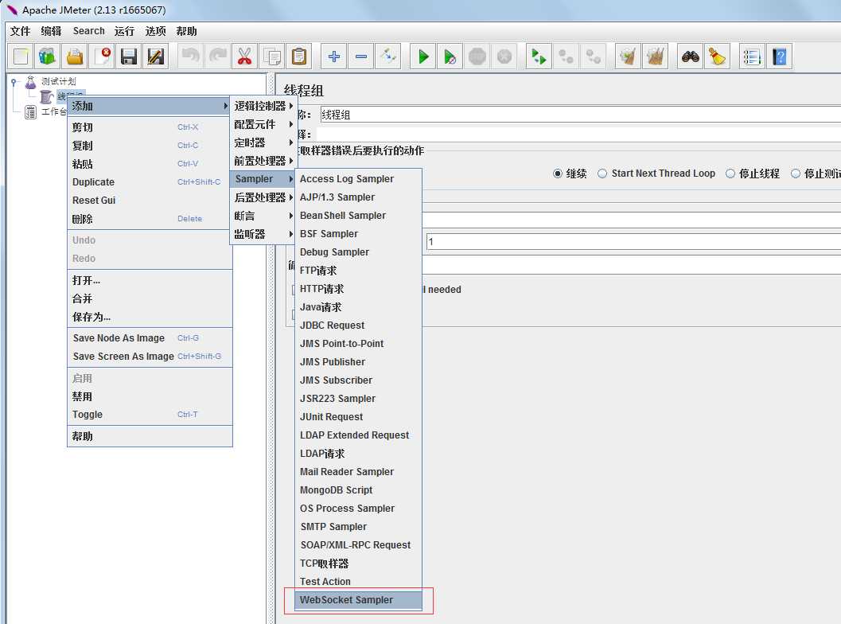The width and height of the screenshot is (841, 624).
Task: Choose WebSocket Sampler from list
Action: click(358, 600)
